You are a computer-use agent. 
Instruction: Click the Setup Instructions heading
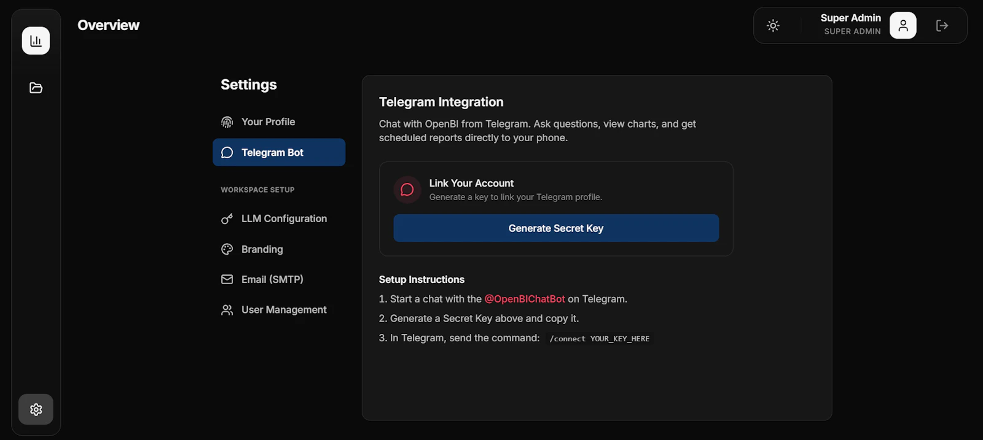pos(421,279)
